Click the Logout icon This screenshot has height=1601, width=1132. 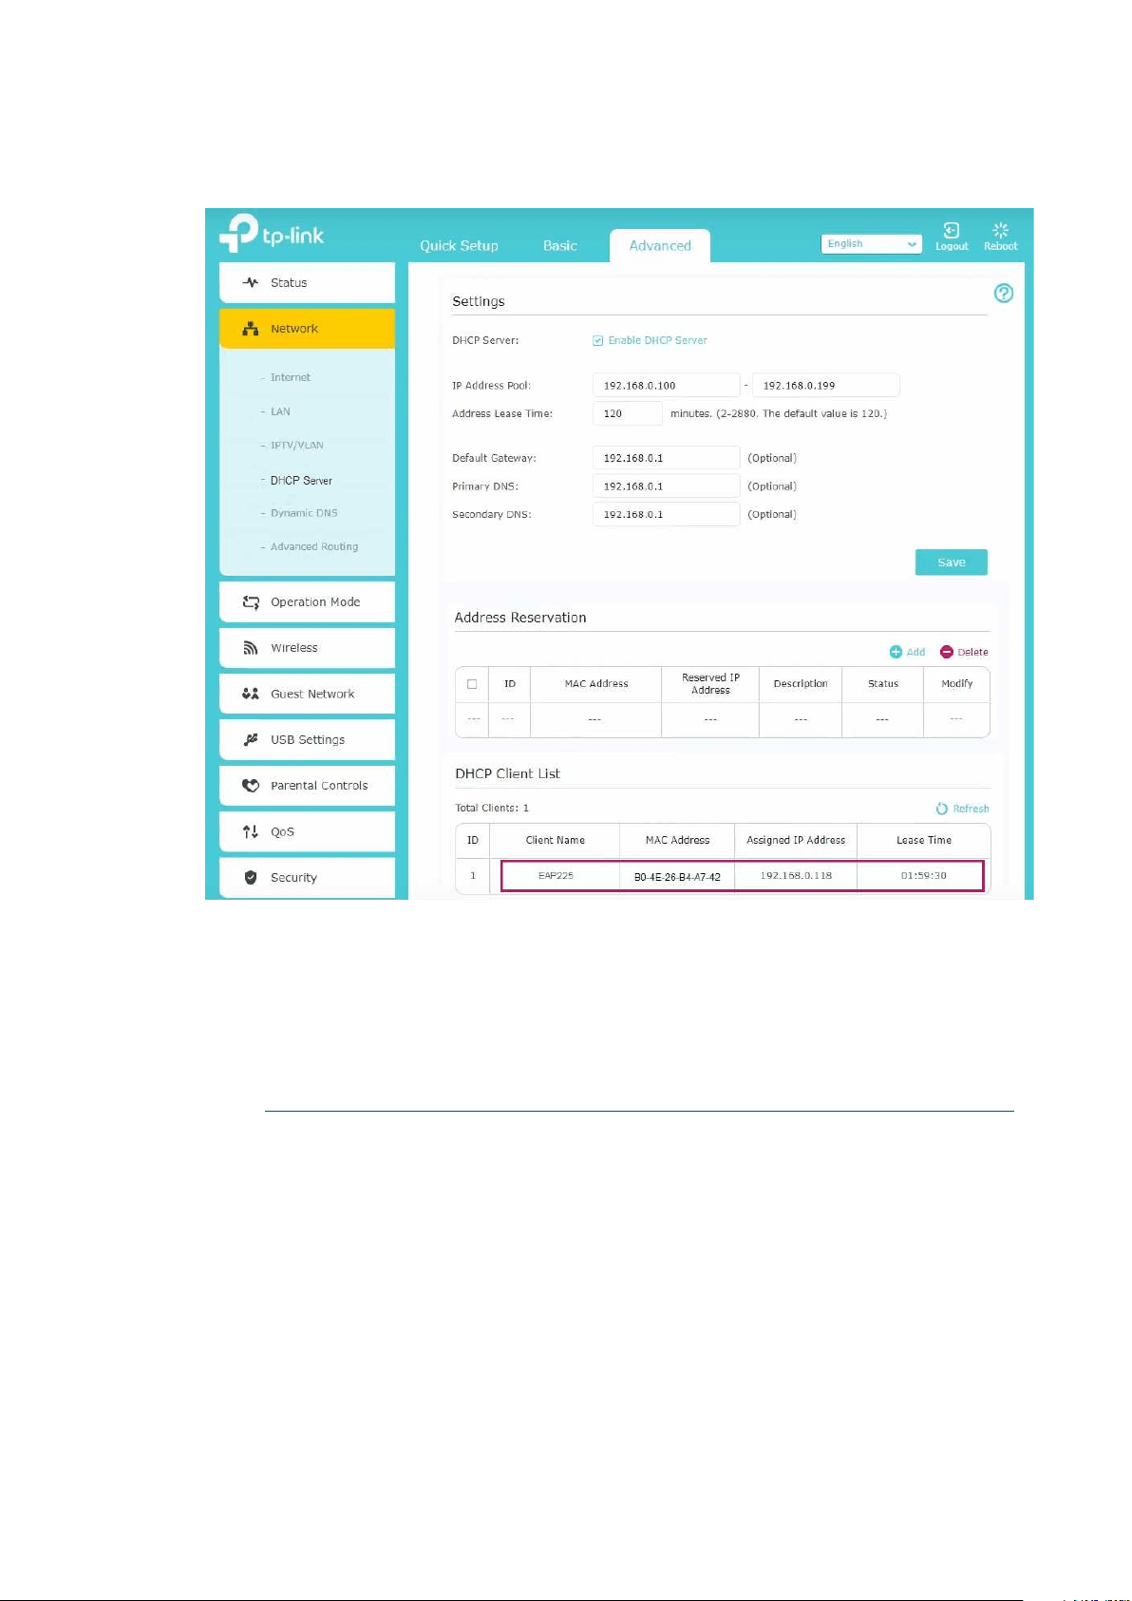951,230
